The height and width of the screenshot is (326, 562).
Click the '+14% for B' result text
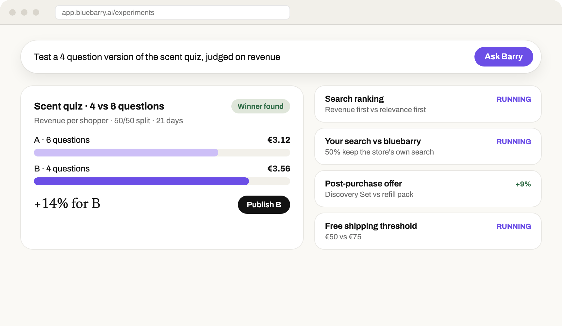(x=67, y=203)
